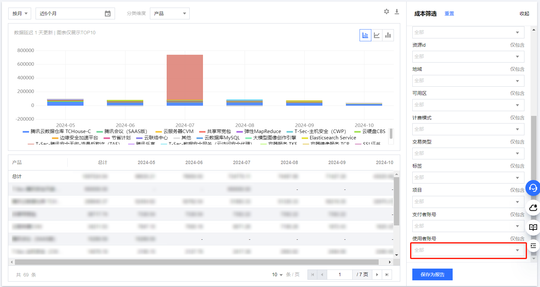The height and width of the screenshot is (287, 540).
Task: Open the 产品 classification dimension dropdown
Action: (170, 14)
